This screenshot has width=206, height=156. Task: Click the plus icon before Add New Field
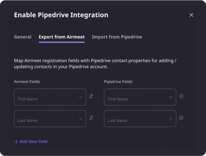coord(16,142)
